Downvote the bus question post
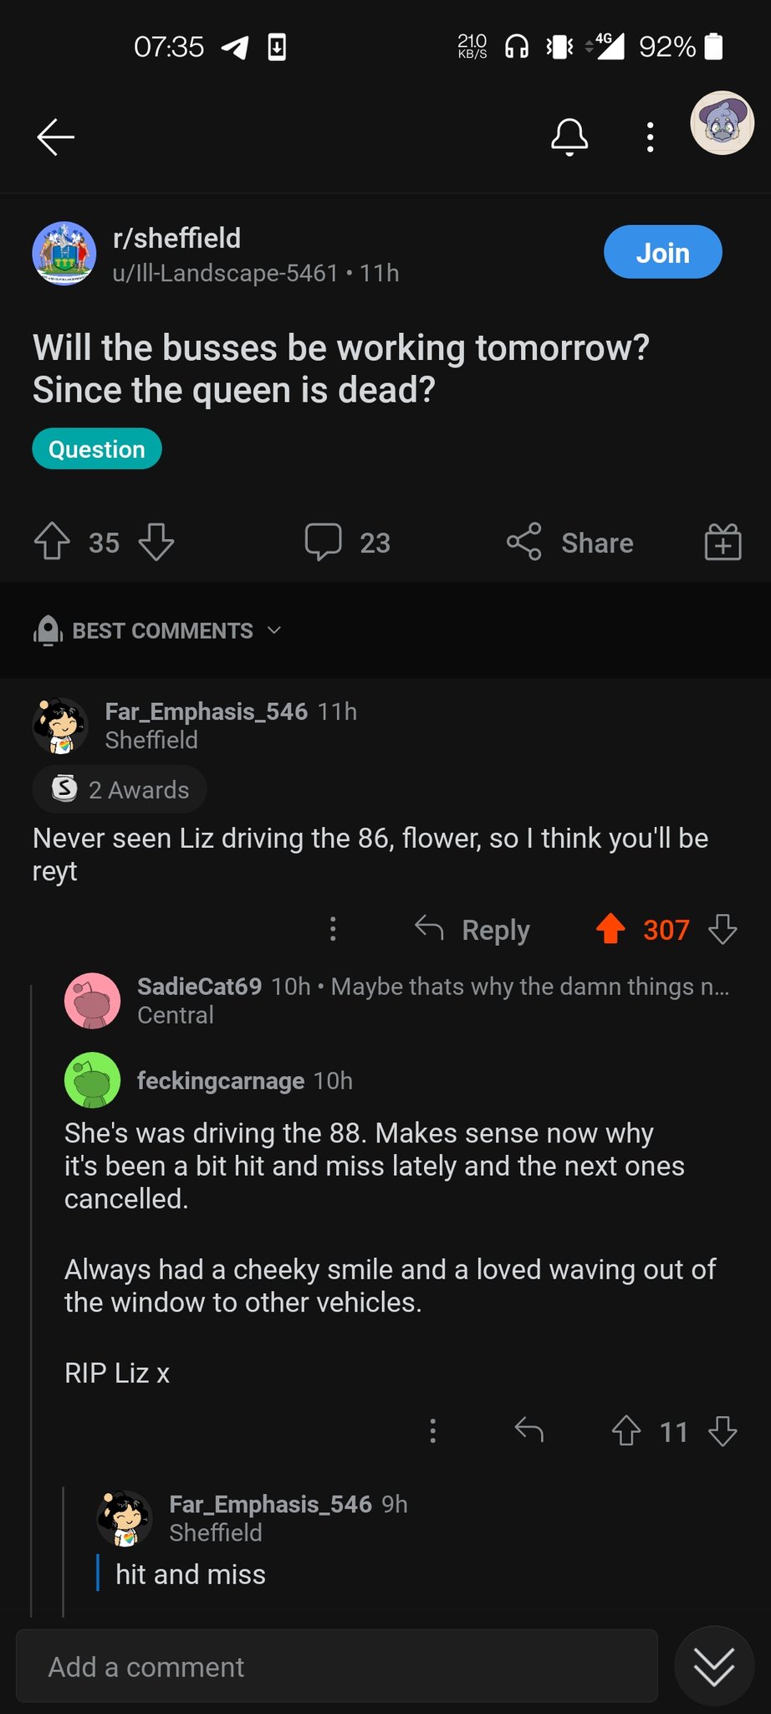This screenshot has width=771, height=1714. (x=156, y=541)
